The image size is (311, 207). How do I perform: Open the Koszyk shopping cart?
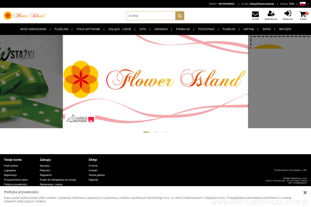[x=303, y=15]
